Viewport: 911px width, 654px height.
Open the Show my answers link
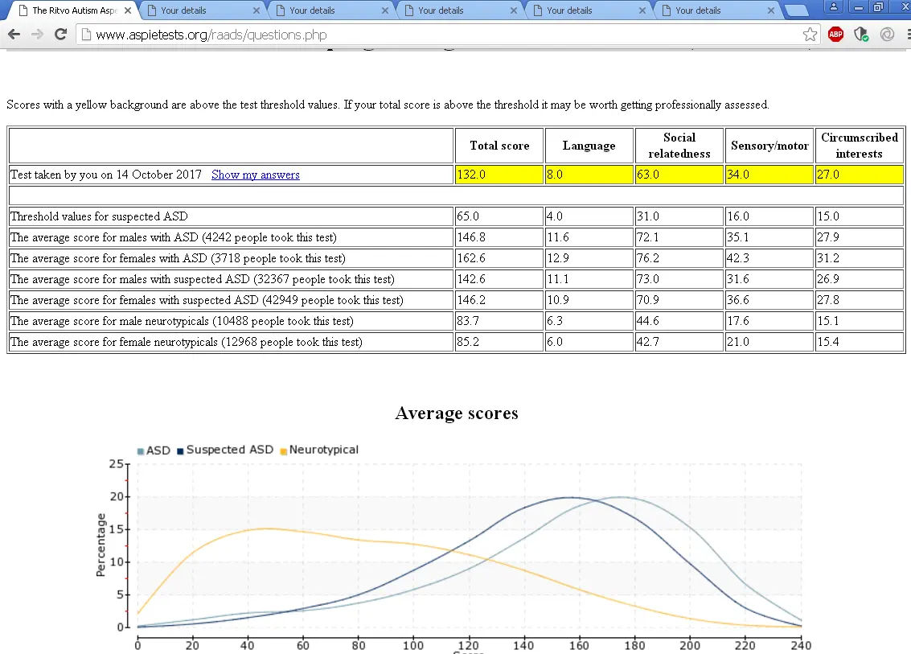256,175
